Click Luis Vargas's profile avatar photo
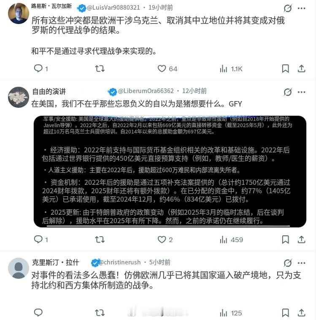 [x=19, y=13]
